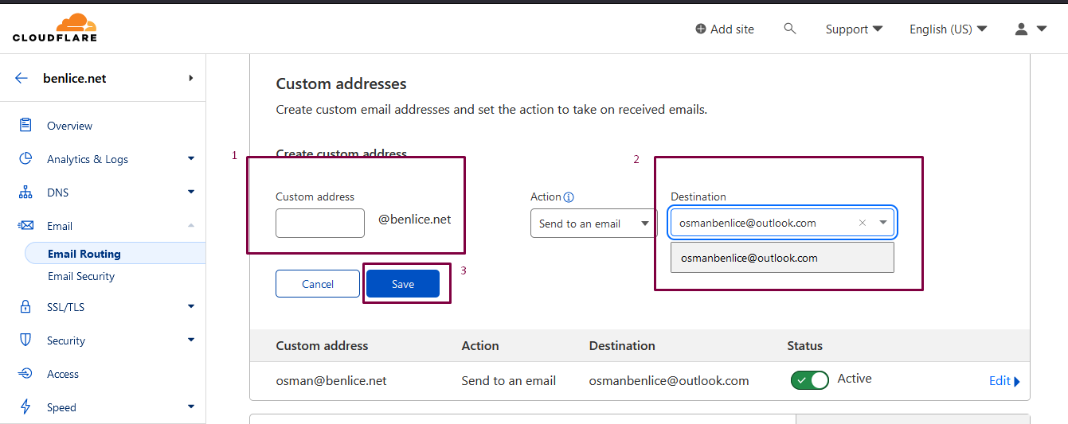Go back using the left arrow icon
1068x424 pixels.
point(22,78)
